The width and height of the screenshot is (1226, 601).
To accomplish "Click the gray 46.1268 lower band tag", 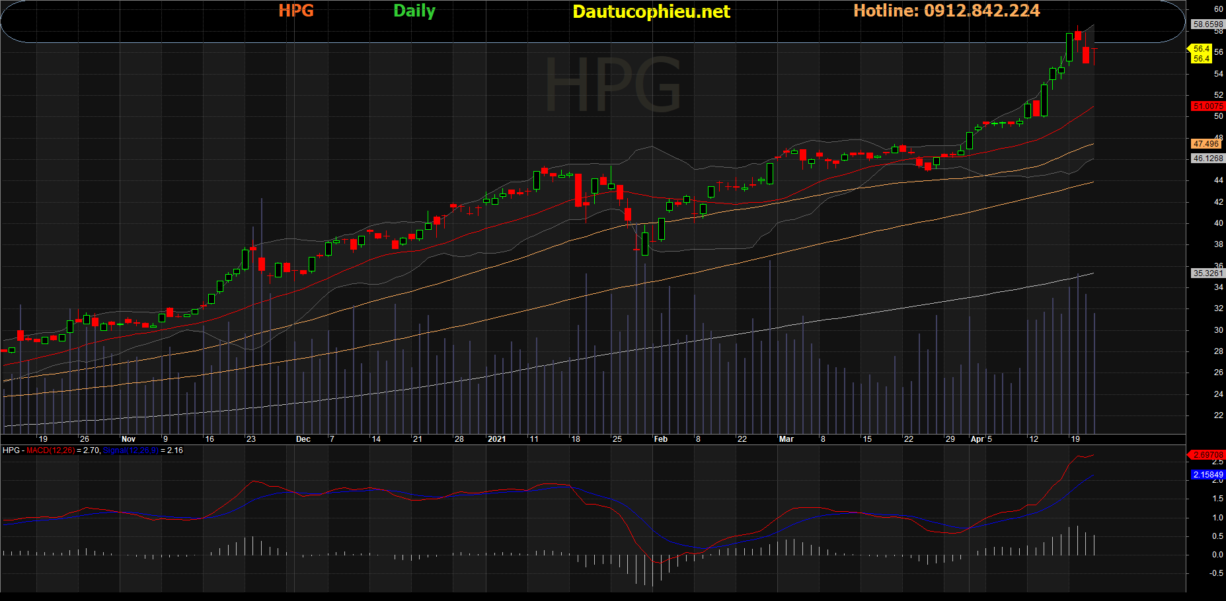I will tap(1207, 159).
